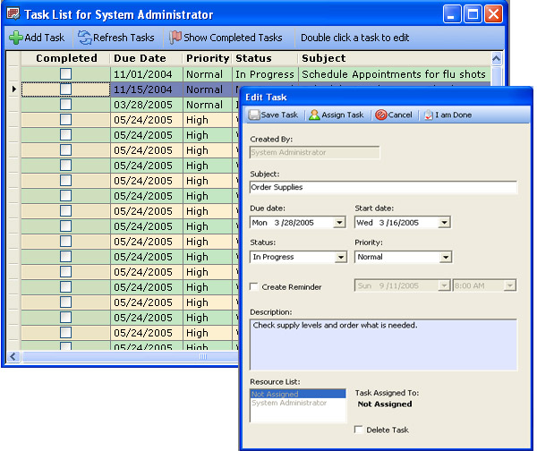The image size is (537, 451).
Task: Click the red Cancel icon
Action: click(381, 115)
